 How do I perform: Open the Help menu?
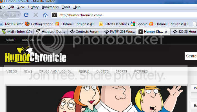coord(77,7)
